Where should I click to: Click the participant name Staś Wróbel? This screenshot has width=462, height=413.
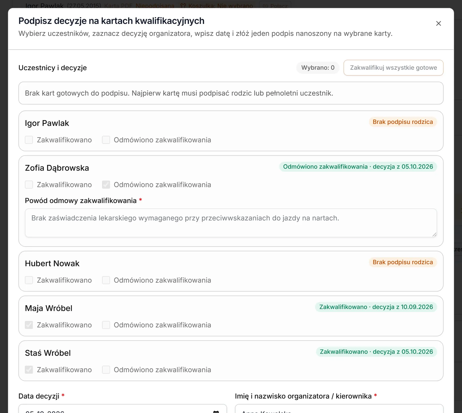pyautogui.click(x=48, y=353)
